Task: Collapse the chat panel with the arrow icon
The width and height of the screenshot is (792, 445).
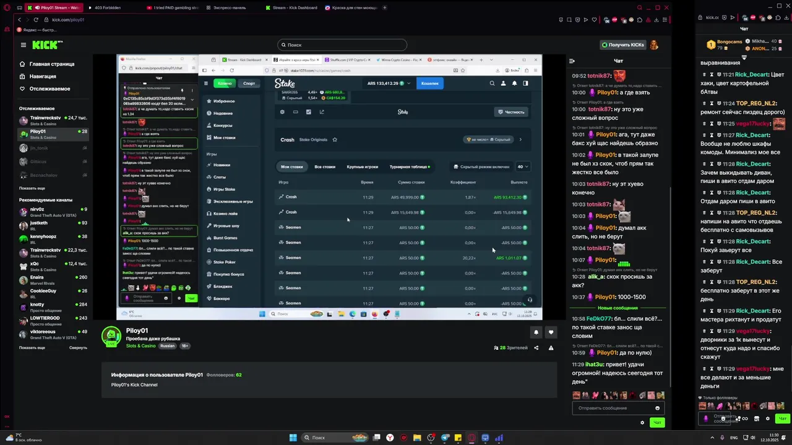Action: tap(572, 61)
